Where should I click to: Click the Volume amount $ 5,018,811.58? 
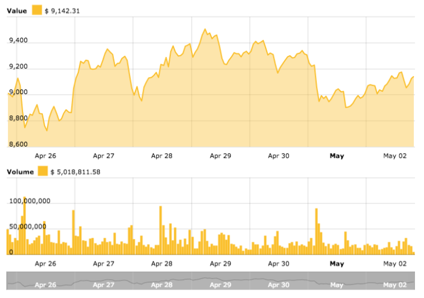[76, 172]
